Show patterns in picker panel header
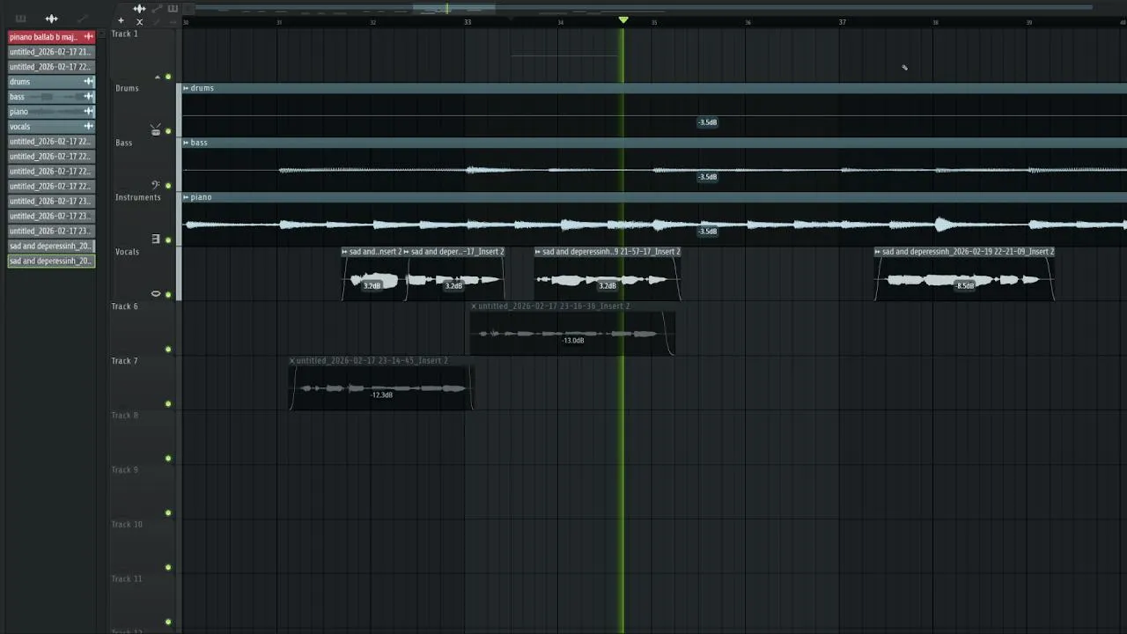The width and height of the screenshot is (1127, 634). [20, 18]
